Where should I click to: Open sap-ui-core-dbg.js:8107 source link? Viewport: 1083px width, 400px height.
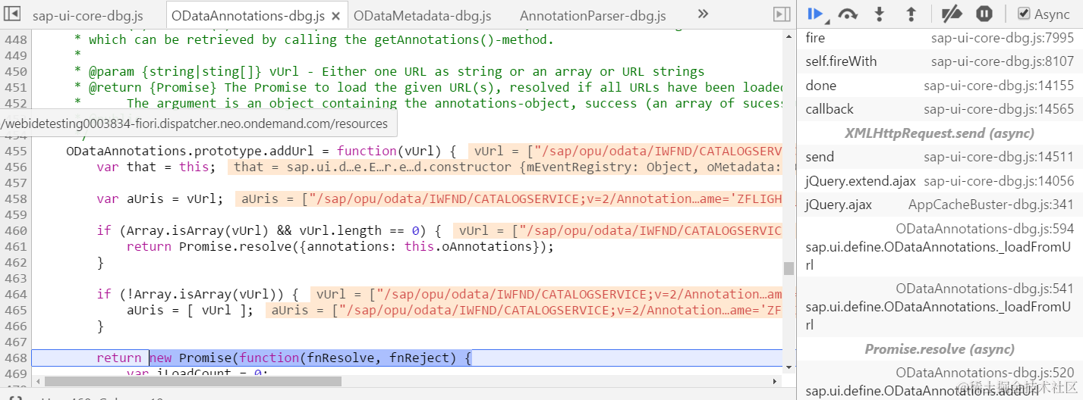pos(1003,61)
